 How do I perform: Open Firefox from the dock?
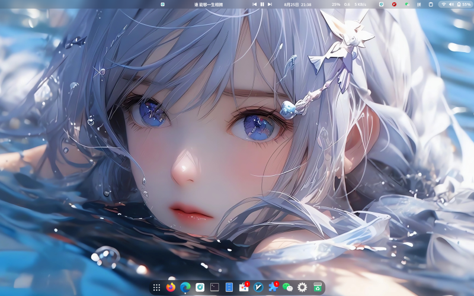pos(171,287)
